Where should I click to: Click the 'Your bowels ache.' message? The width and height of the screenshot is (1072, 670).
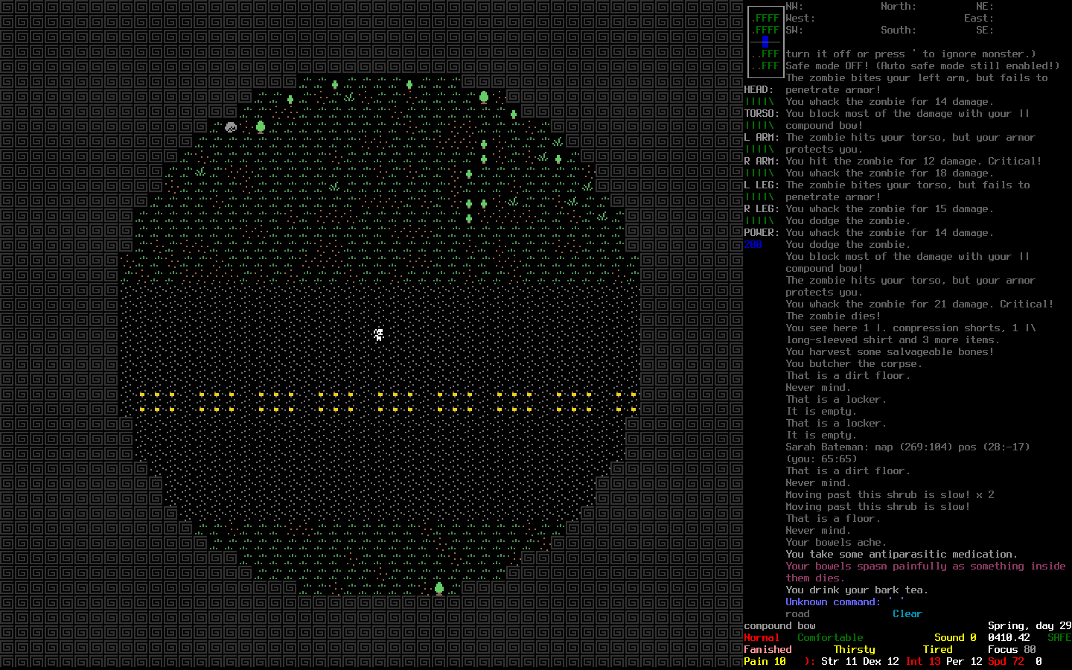click(837, 542)
